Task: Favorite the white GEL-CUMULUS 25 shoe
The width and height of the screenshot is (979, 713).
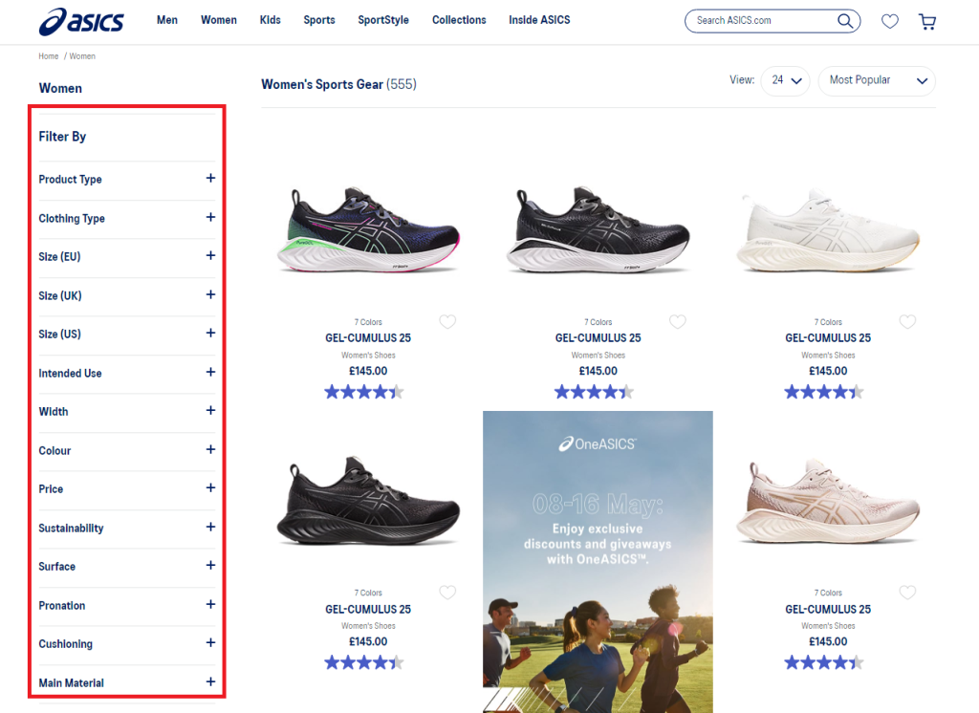Action: click(x=907, y=321)
